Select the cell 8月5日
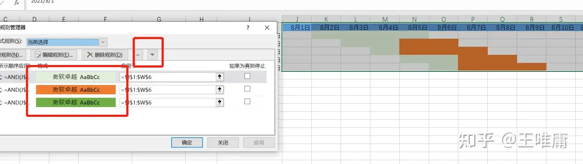Viewport: 583px width, 164px height. [x=414, y=27]
